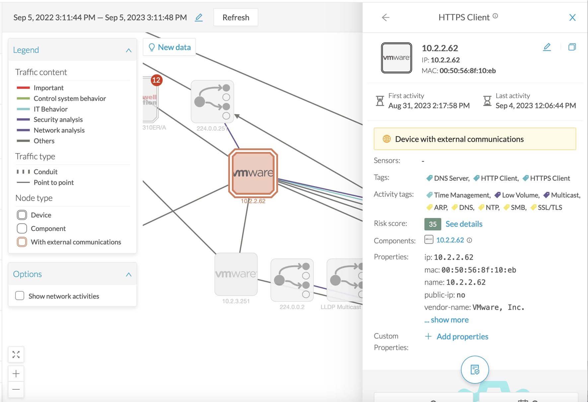Click the risk score 35 badge
Viewport: 588px width, 402px height.
coord(432,224)
